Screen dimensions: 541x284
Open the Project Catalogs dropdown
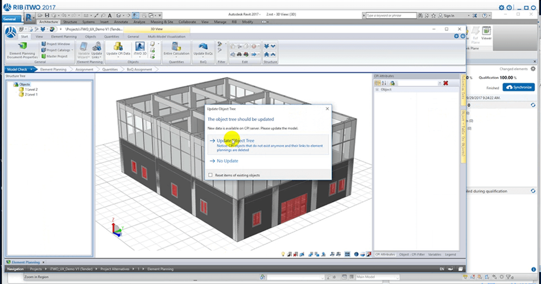click(x=57, y=49)
